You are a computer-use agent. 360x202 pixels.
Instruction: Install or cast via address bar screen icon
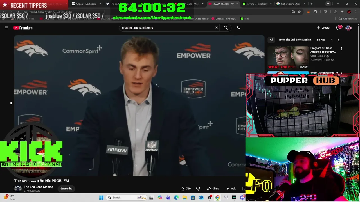pyautogui.click(x=293, y=12)
